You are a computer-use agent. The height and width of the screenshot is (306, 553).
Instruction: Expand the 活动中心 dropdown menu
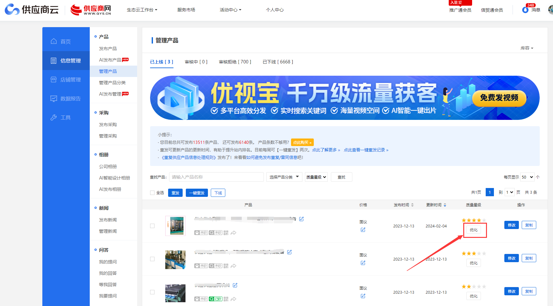point(230,10)
